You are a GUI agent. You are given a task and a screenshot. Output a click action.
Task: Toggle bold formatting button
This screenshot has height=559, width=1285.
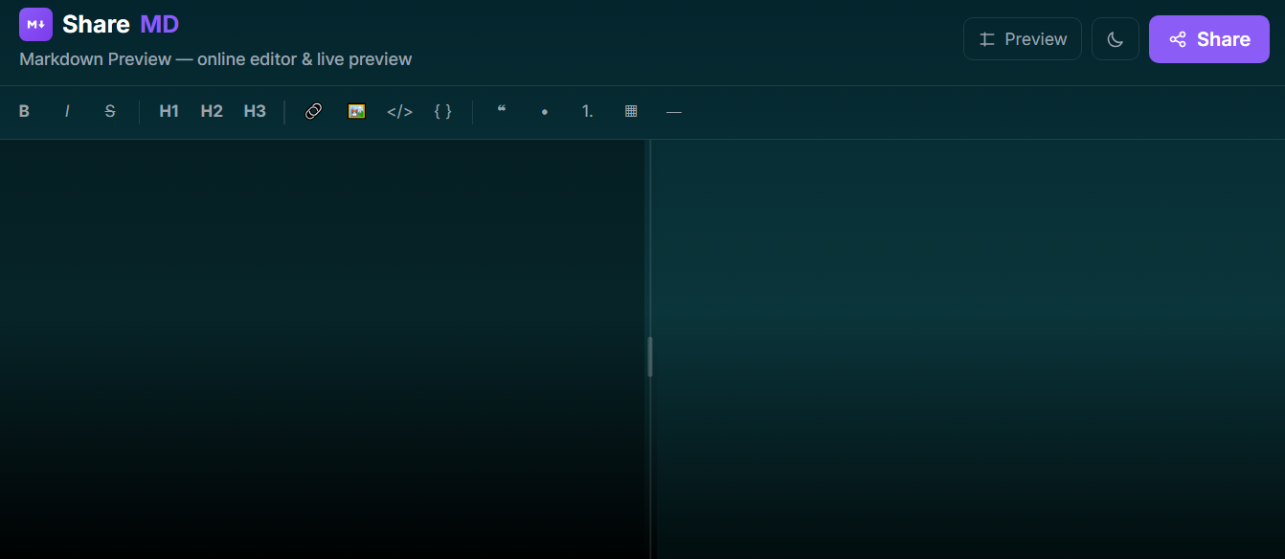pos(24,111)
